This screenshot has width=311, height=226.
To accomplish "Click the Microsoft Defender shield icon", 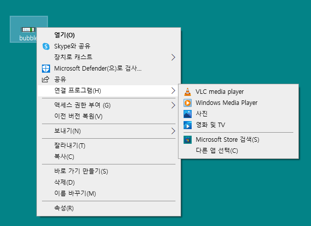I will pos(46,69).
